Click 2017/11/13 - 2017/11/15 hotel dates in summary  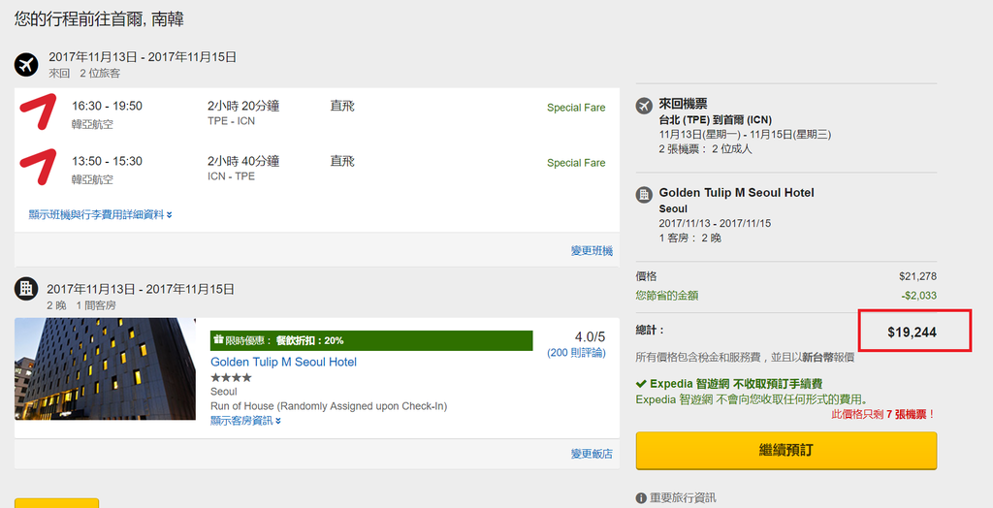pos(715,223)
